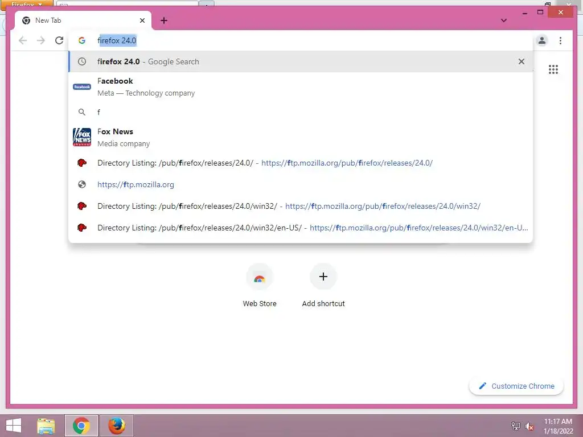Open the Google apps grid
Image resolution: width=583 pixels, height=437 pixels.
pos(553,69)
